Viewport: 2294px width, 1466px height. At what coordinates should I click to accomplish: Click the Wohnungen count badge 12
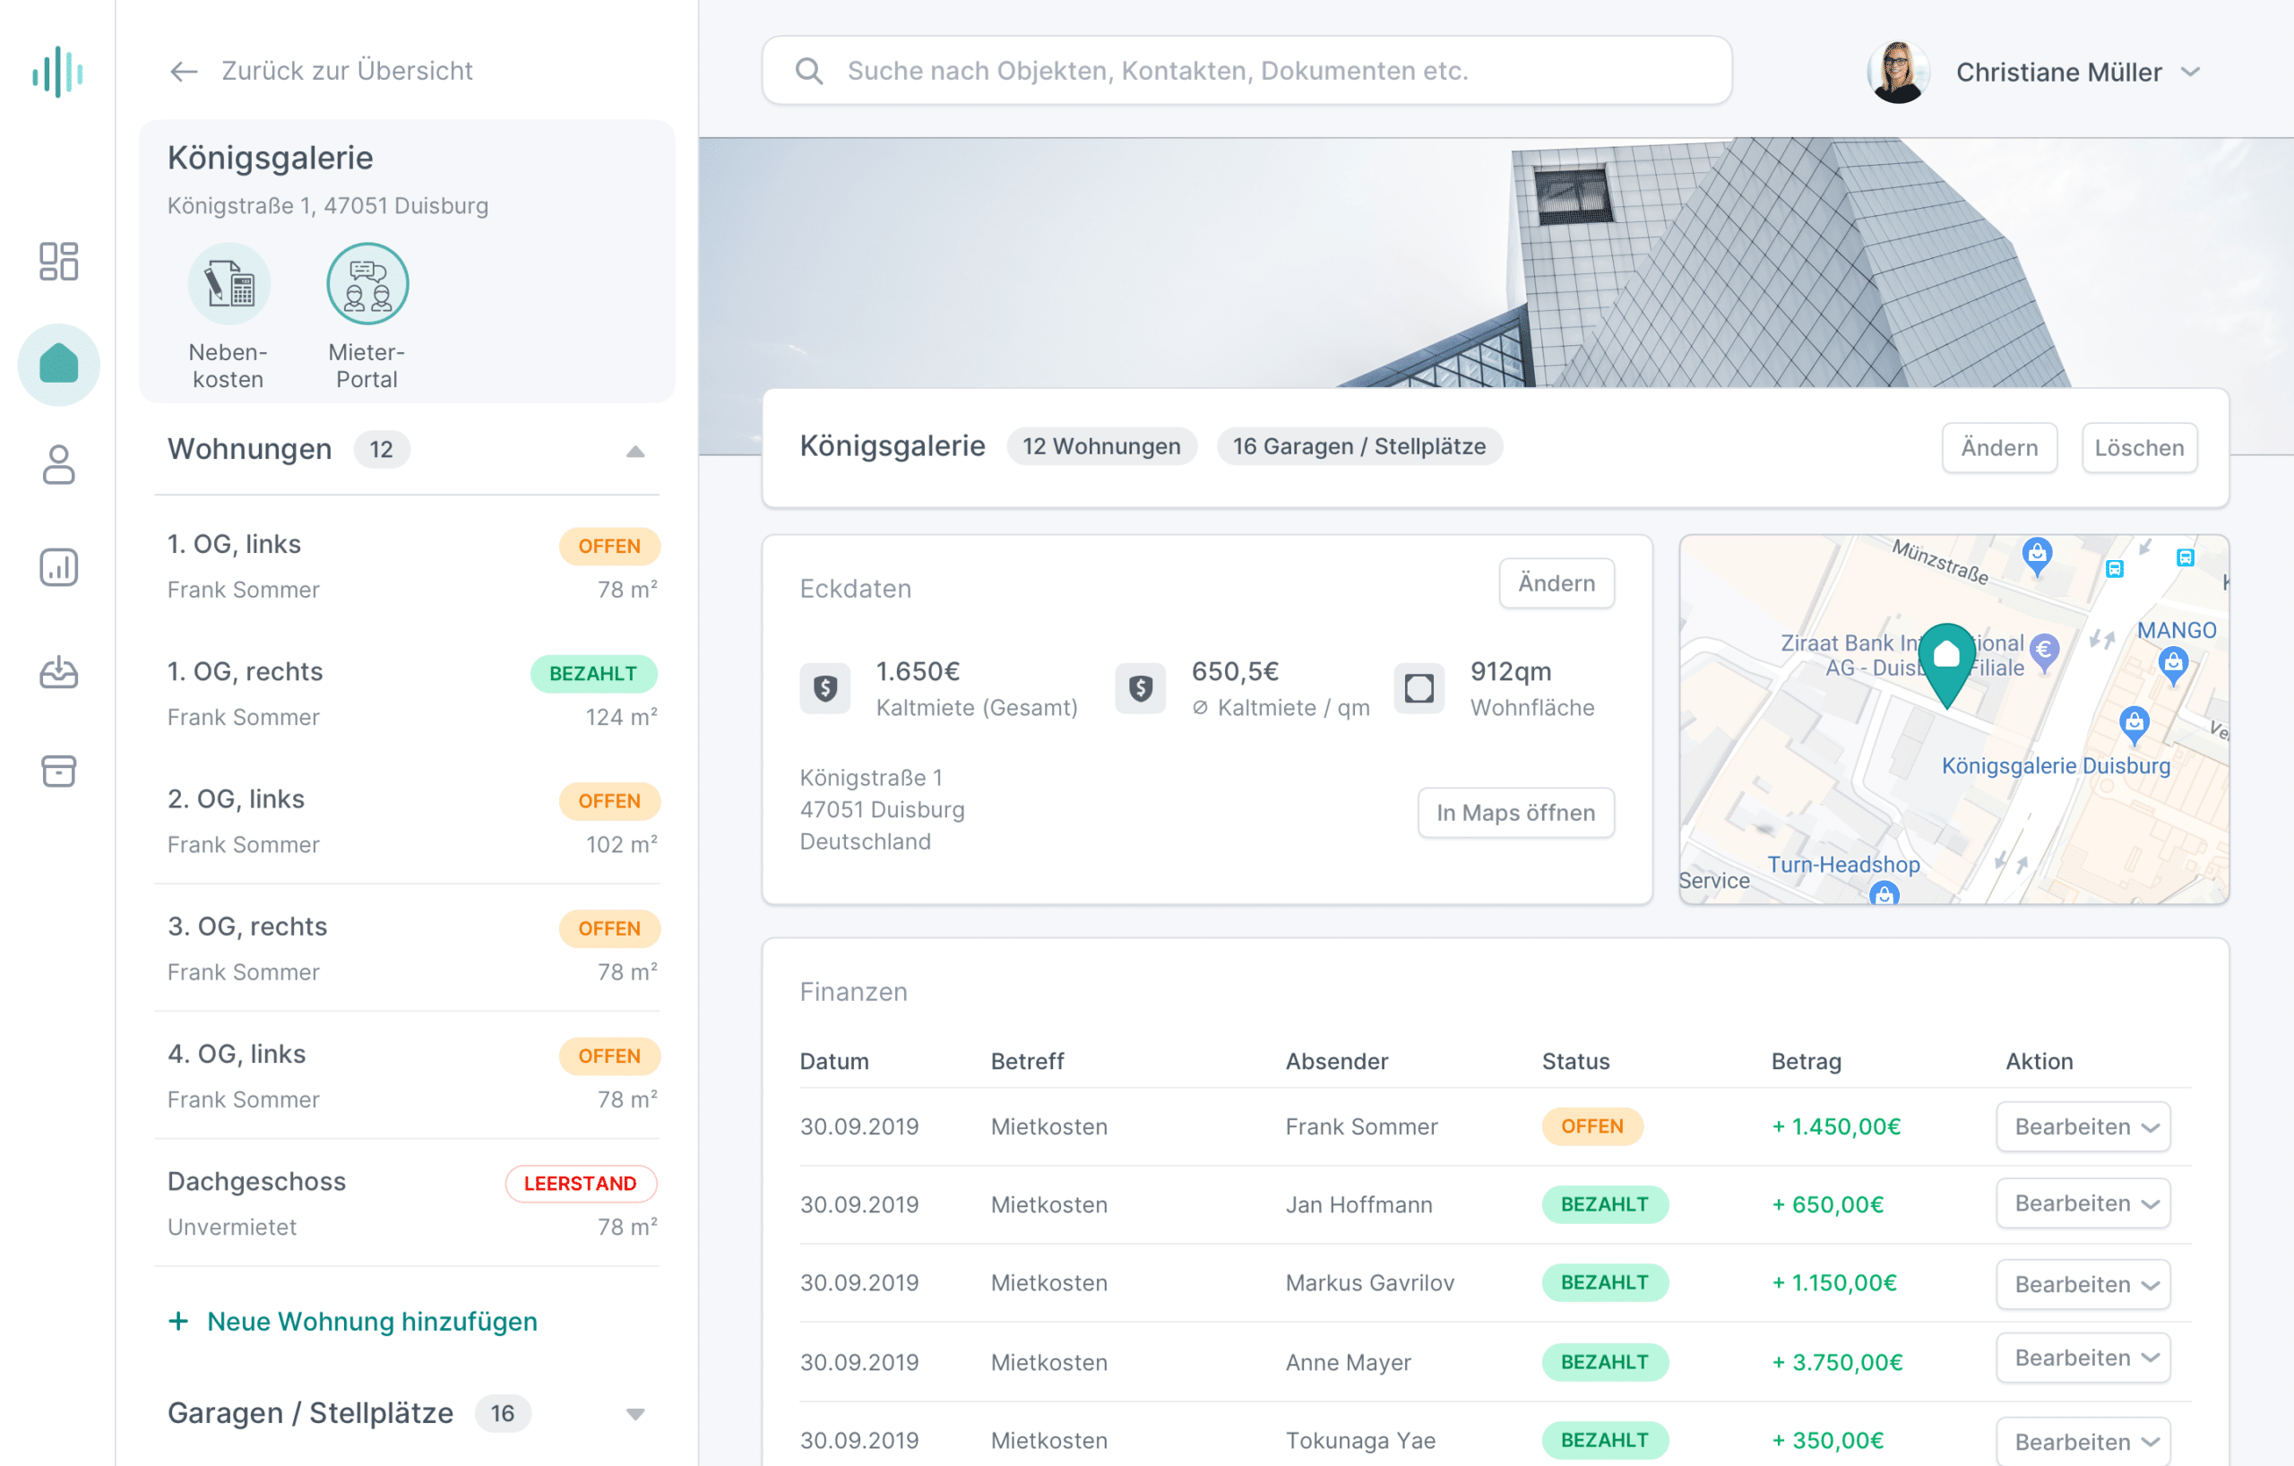[381, 450]
